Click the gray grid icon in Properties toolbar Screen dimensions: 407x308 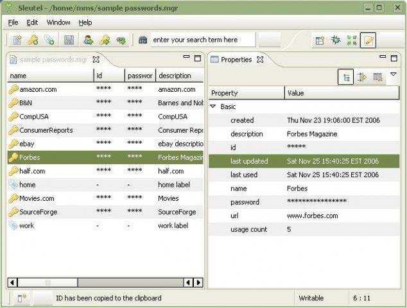(x=377, y=77)
